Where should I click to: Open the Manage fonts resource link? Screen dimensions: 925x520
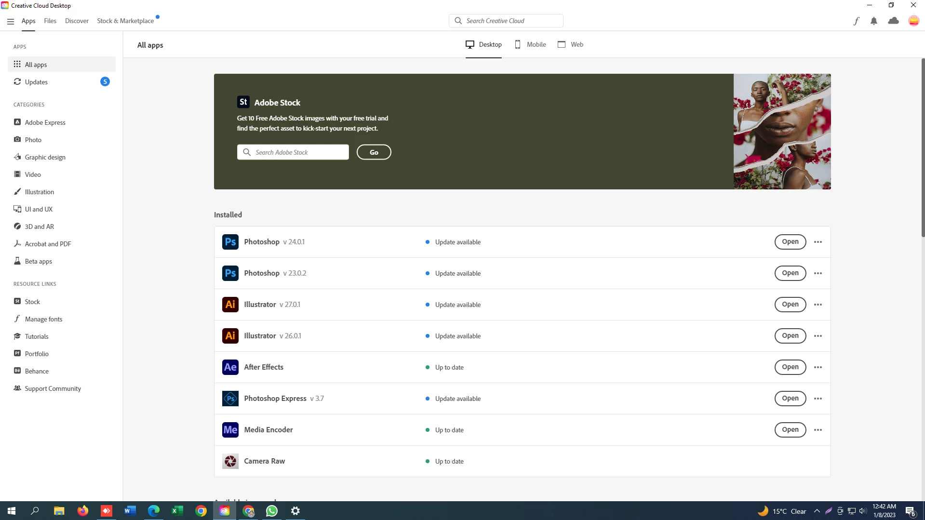(62, 319)
